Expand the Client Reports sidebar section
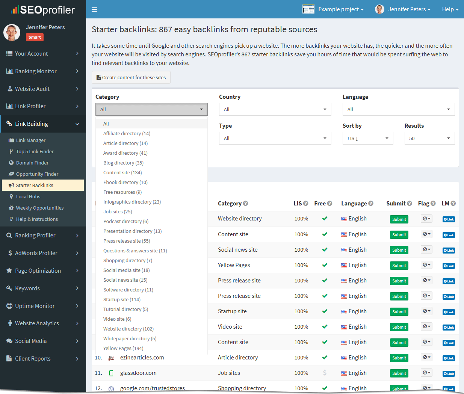 click(43, 358)
